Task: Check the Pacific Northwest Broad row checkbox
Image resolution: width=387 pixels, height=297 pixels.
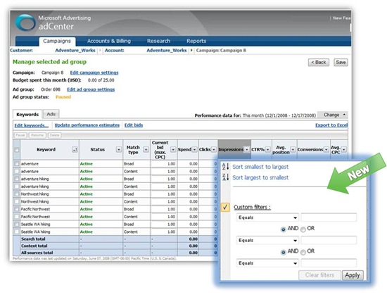Action: pyautogui.click(x=17, y=209)
